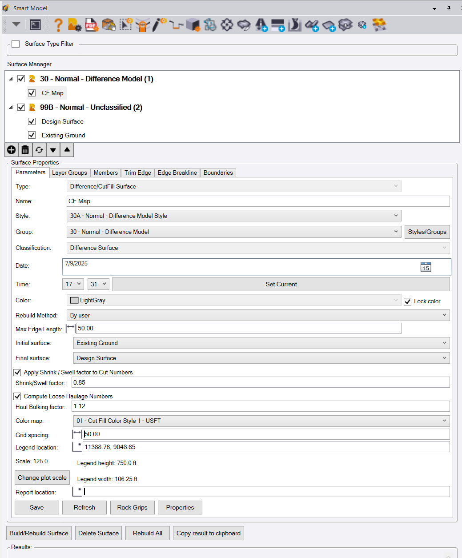Click the LightGray color swatch

pyautogui.click(x=74, y=301)
